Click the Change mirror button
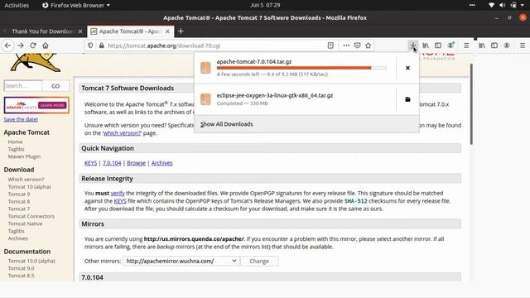Screen dimensions: 530x298 click(259, 261)
